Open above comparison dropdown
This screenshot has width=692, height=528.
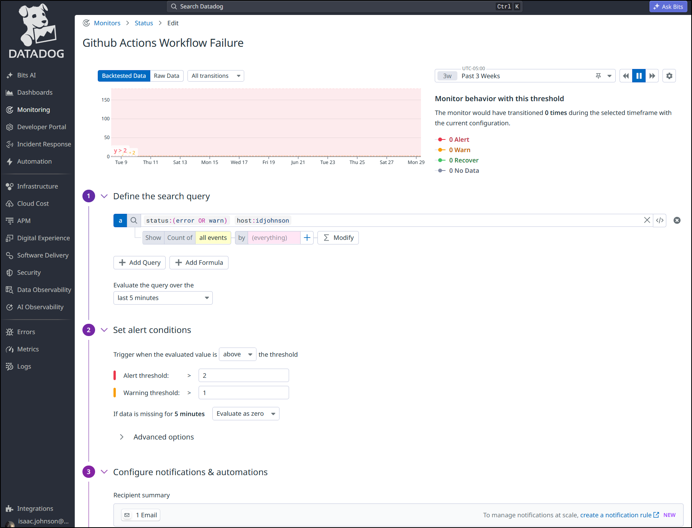click(x=237, y=354)
